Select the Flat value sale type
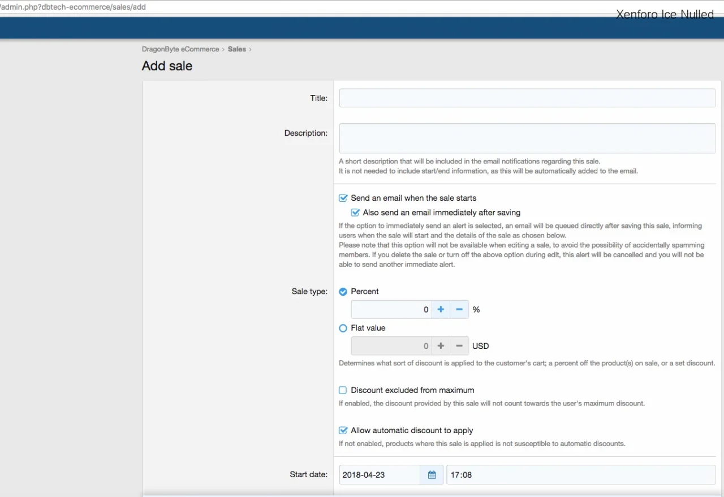Image resolution: width=724 pixels, height=497 pixels. pos(343,328)
